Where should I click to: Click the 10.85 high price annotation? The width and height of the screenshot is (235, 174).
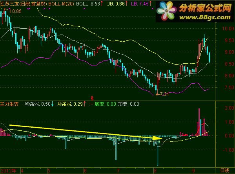16,11
